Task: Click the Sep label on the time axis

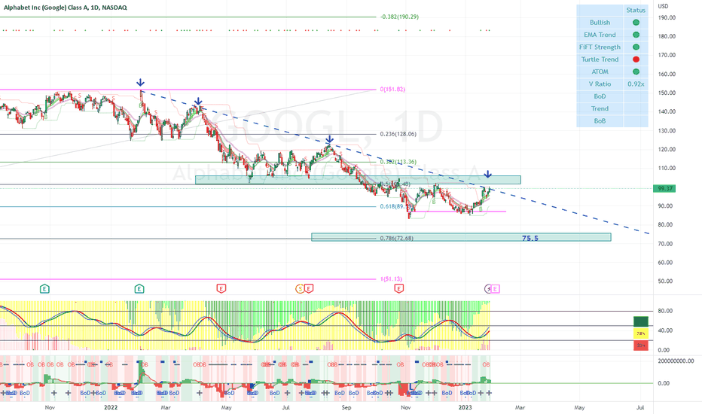Action: point(346,408)
